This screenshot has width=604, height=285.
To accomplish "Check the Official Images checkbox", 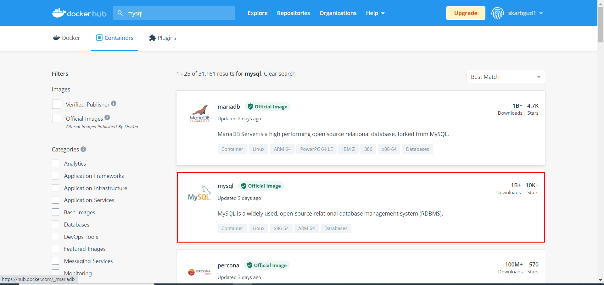I will pos(57,118).
